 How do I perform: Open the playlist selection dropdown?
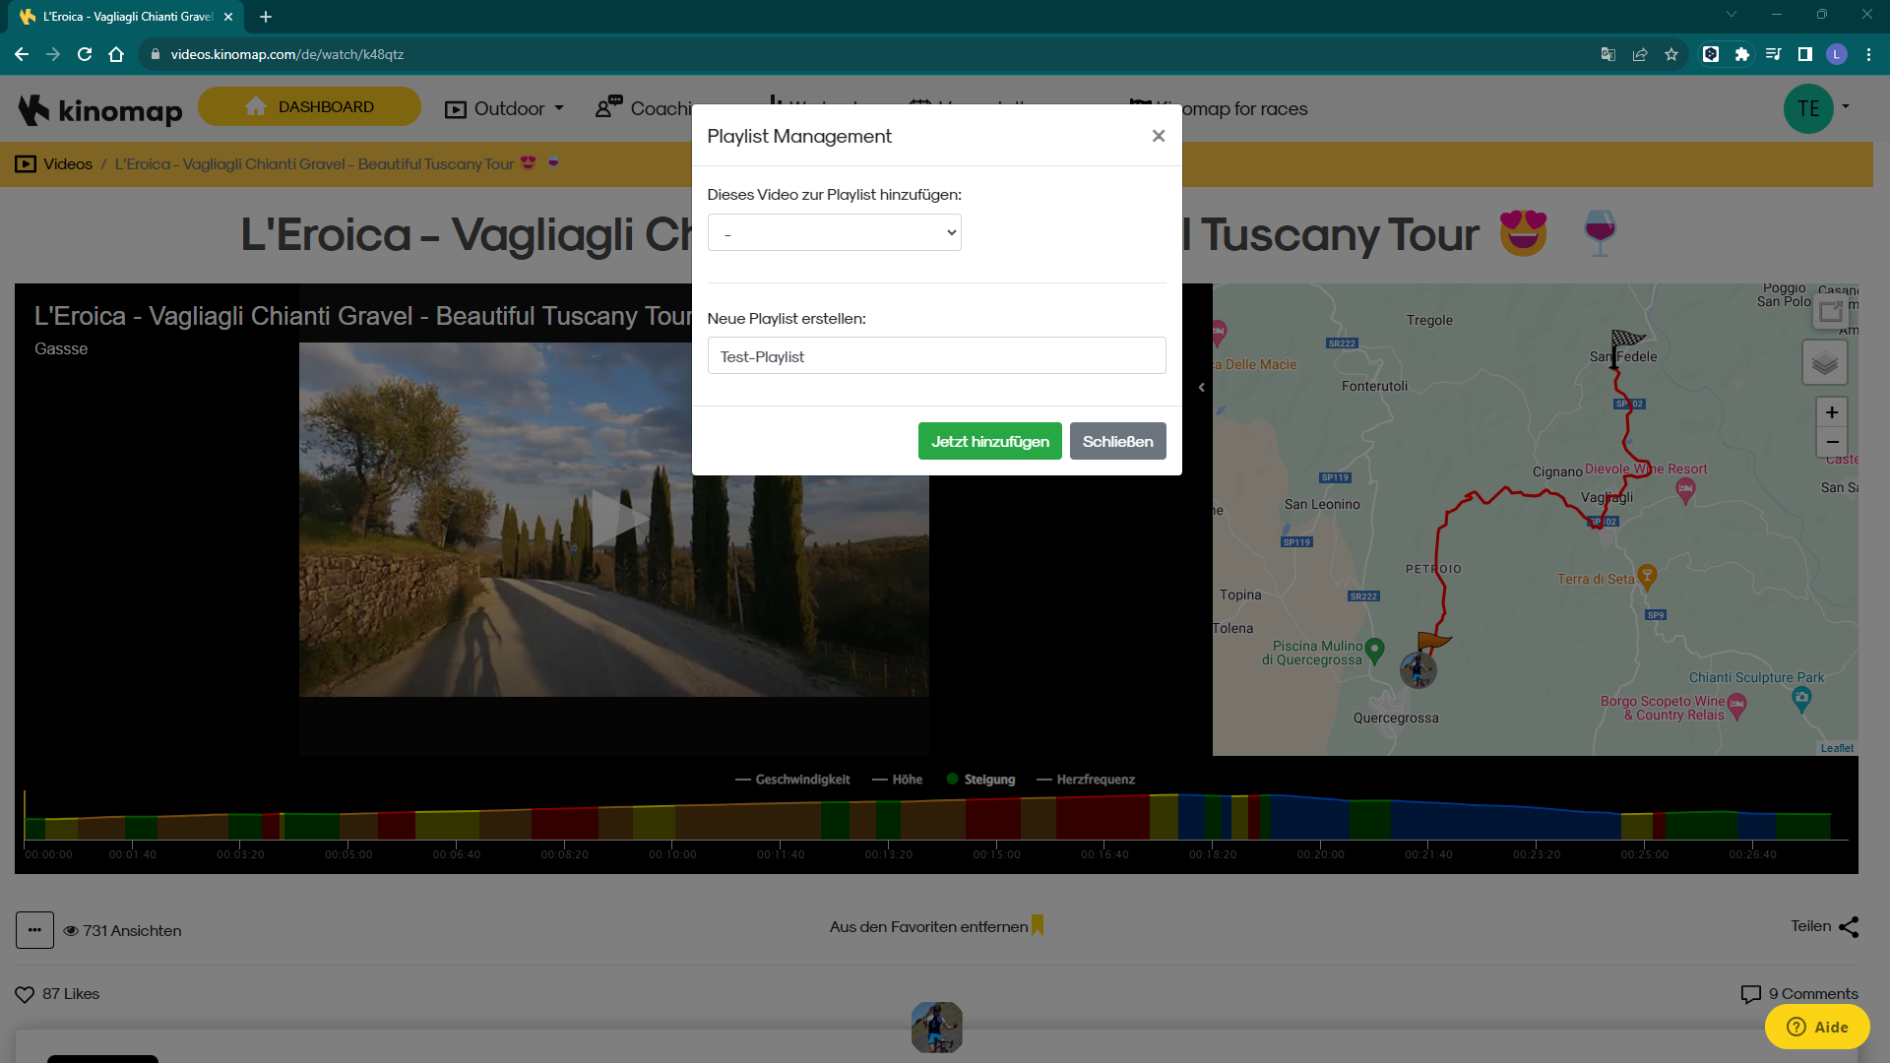coord(834,233)
